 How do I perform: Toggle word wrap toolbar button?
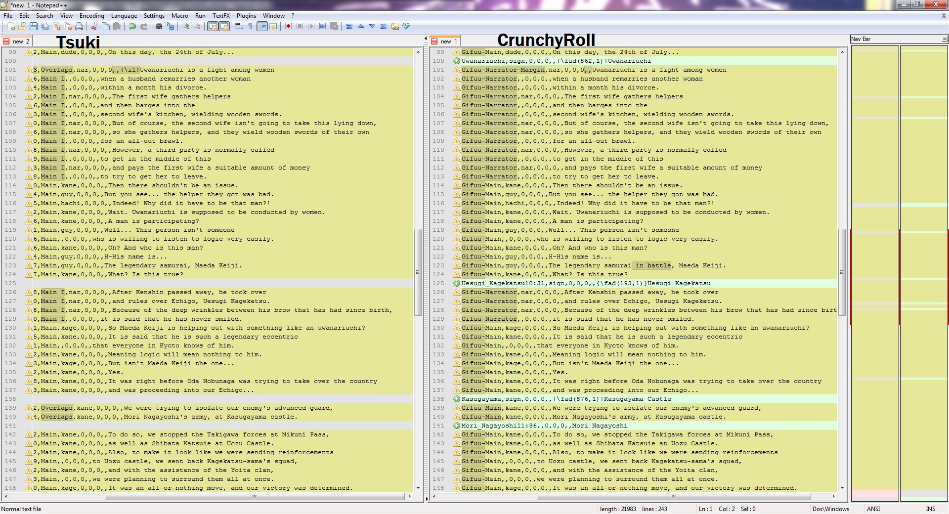pos(239,27)
